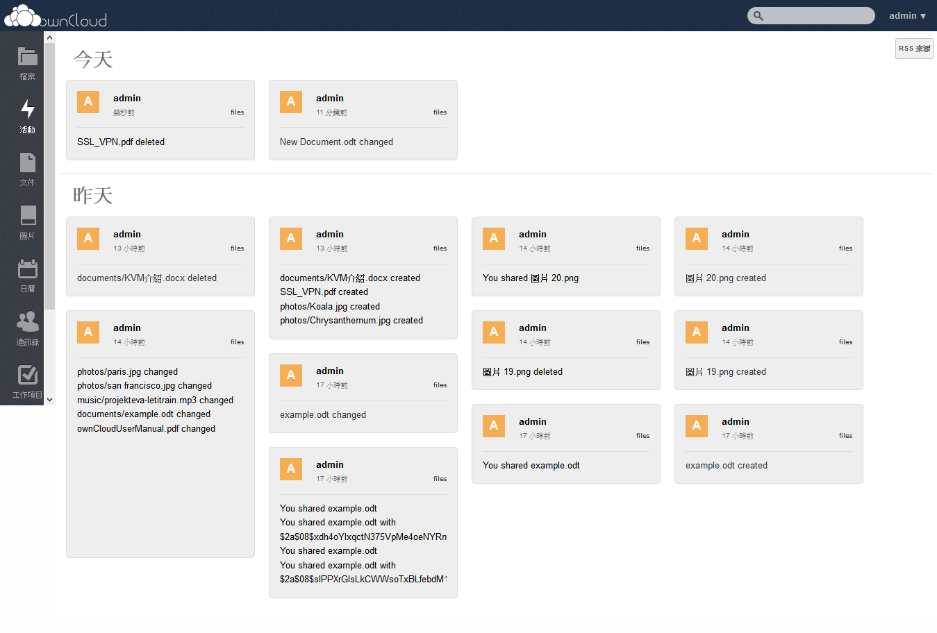The height and width of the screenshot is (633, 937).
Task: Click the avatar on example.odt changed card
Action: (x=291, y=375)
